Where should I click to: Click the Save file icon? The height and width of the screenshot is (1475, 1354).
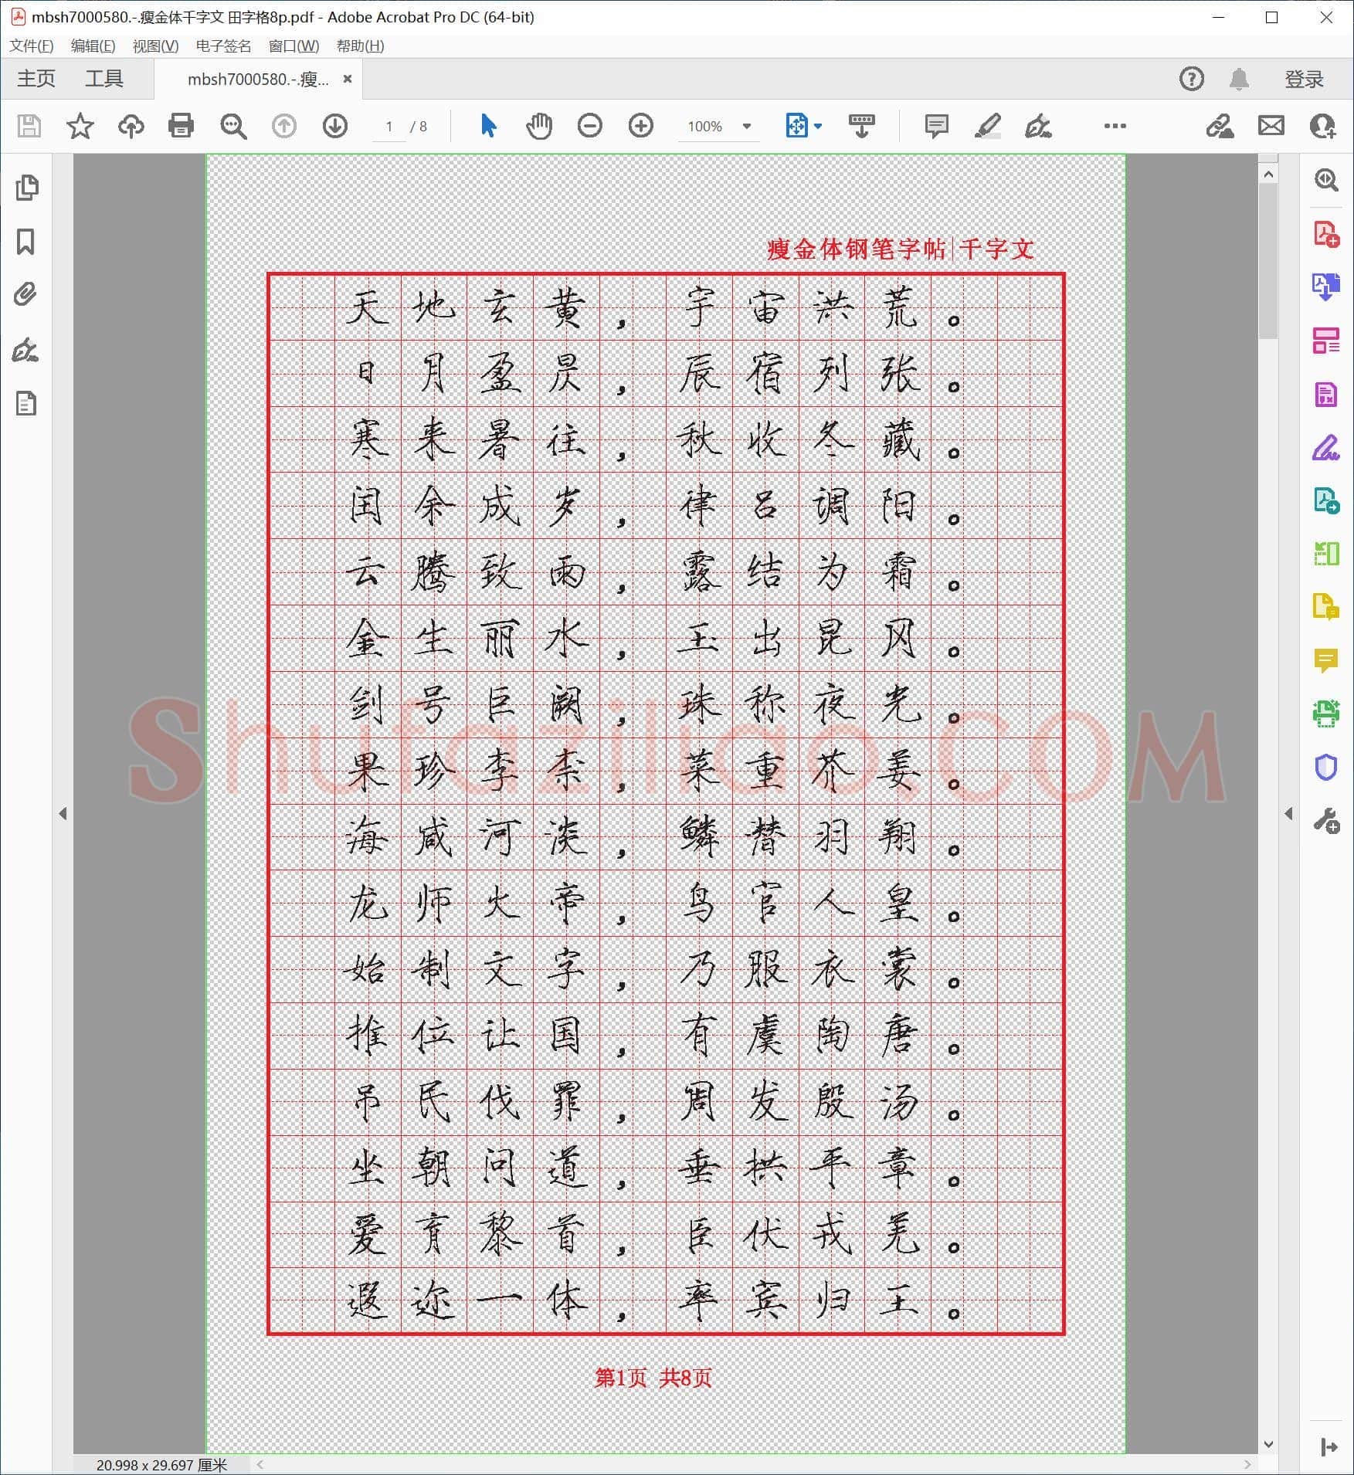coord(29,126)
